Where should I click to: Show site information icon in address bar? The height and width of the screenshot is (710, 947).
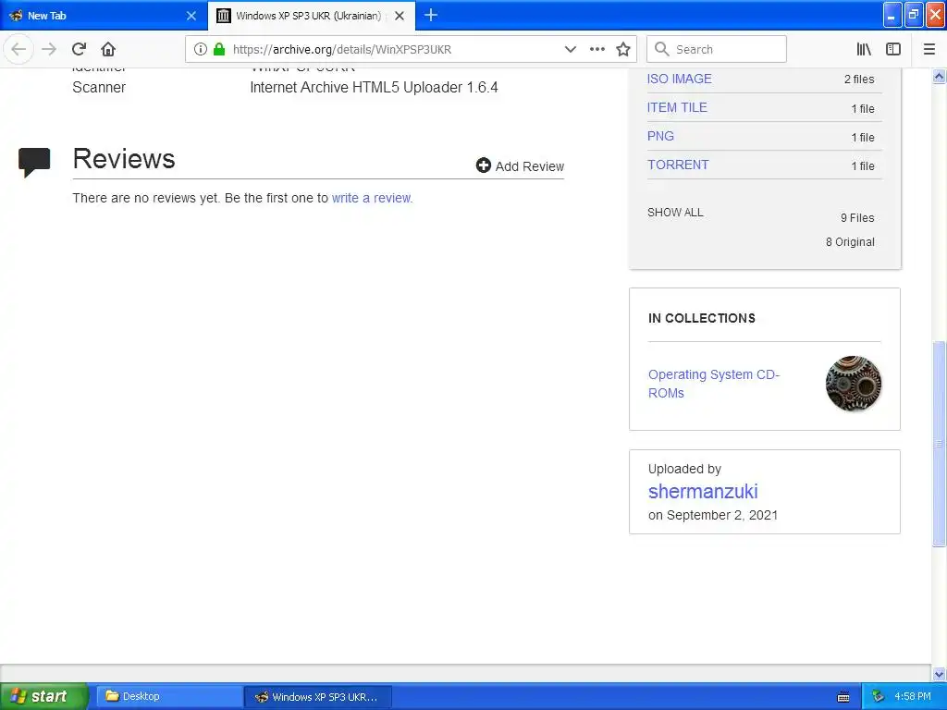click(201, 49)
